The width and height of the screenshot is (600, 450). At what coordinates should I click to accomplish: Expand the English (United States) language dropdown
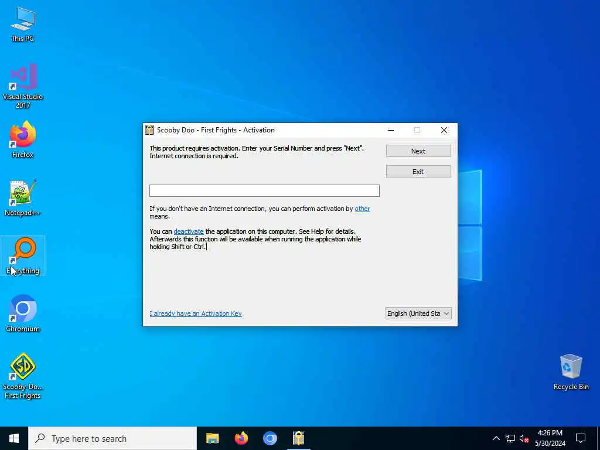(418, 313)
